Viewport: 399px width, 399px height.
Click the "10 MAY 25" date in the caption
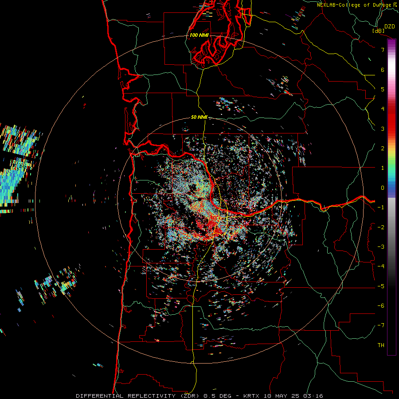[x=282, y=396]
